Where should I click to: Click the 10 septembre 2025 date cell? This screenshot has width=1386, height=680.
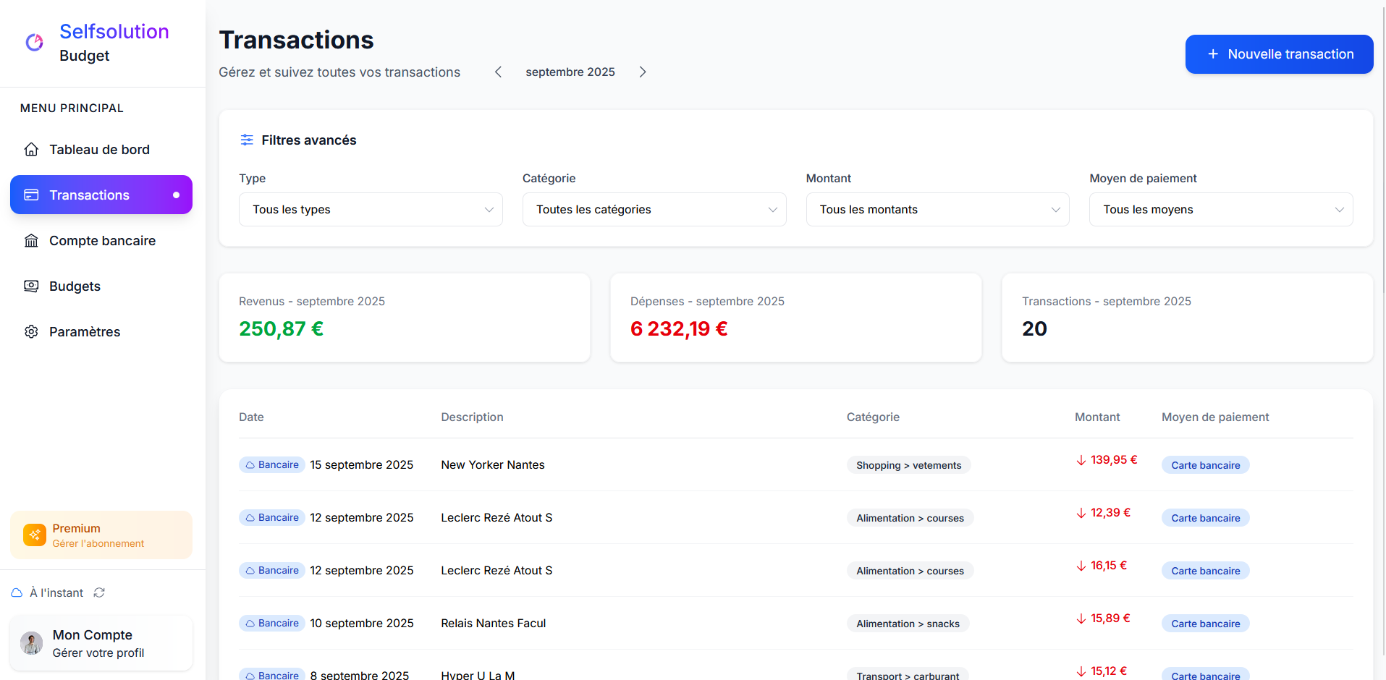[x=362, y=623]
